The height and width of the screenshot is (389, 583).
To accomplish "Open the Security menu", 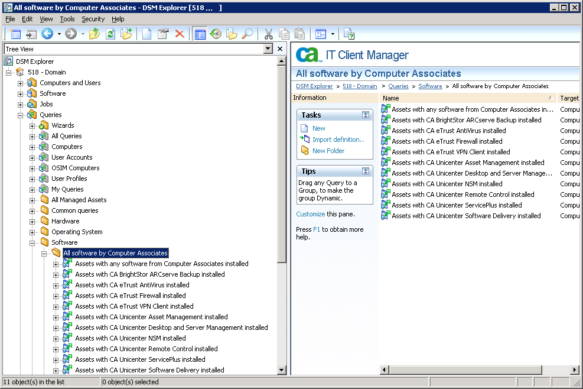I will pyautogui.click(x=93, y=19).
